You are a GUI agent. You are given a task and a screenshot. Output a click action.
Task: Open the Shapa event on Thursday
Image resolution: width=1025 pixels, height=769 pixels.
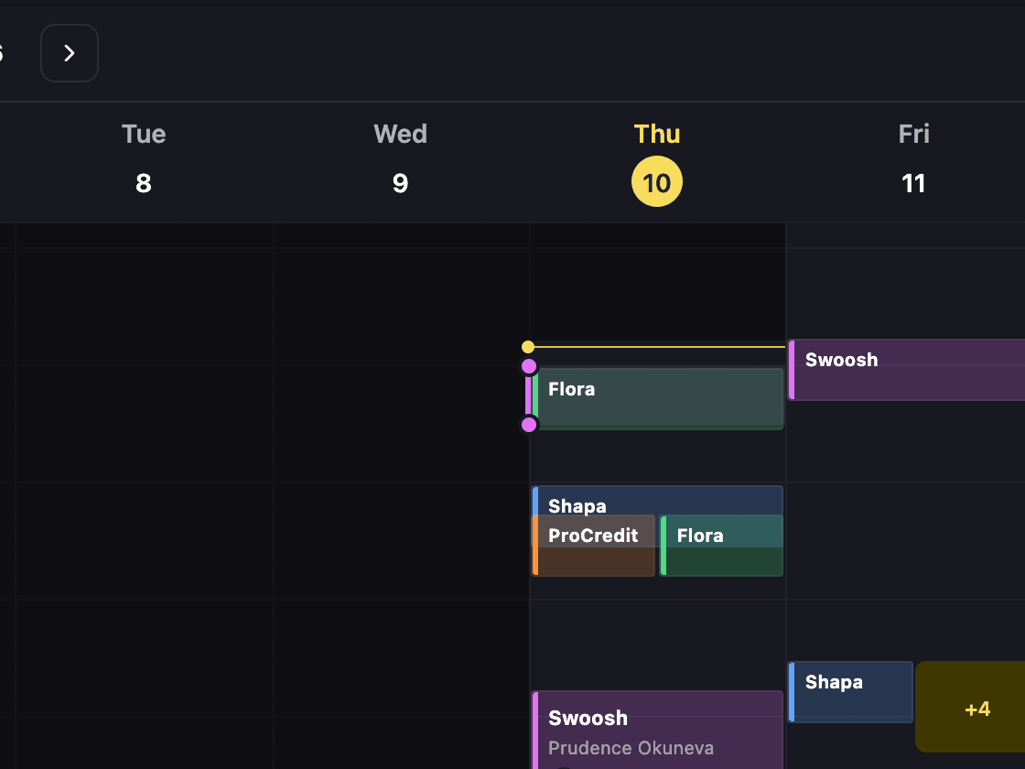pos(658,500)
